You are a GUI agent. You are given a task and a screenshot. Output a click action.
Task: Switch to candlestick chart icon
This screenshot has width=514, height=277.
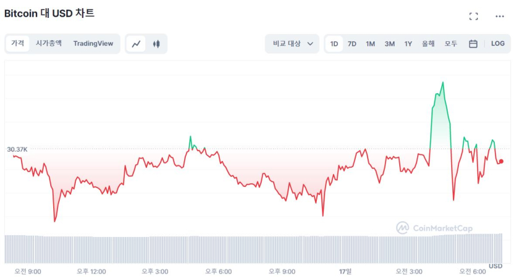[x=157, y=44]
